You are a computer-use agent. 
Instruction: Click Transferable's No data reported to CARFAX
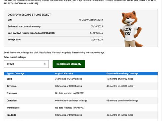coord(69,108)
